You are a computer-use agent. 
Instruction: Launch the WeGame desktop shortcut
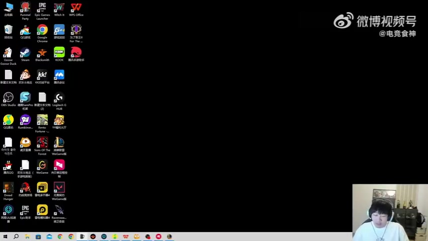[x=42, y=165]
